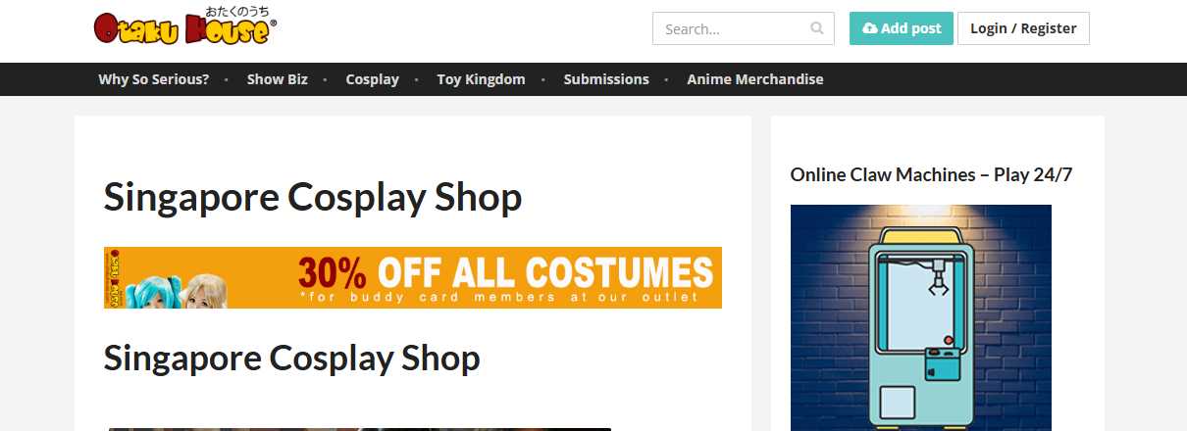Image resolution: width=1187 pixels, height=431 pixels.
Task: Click the search magnifier icon
Action: coord(817,28)
